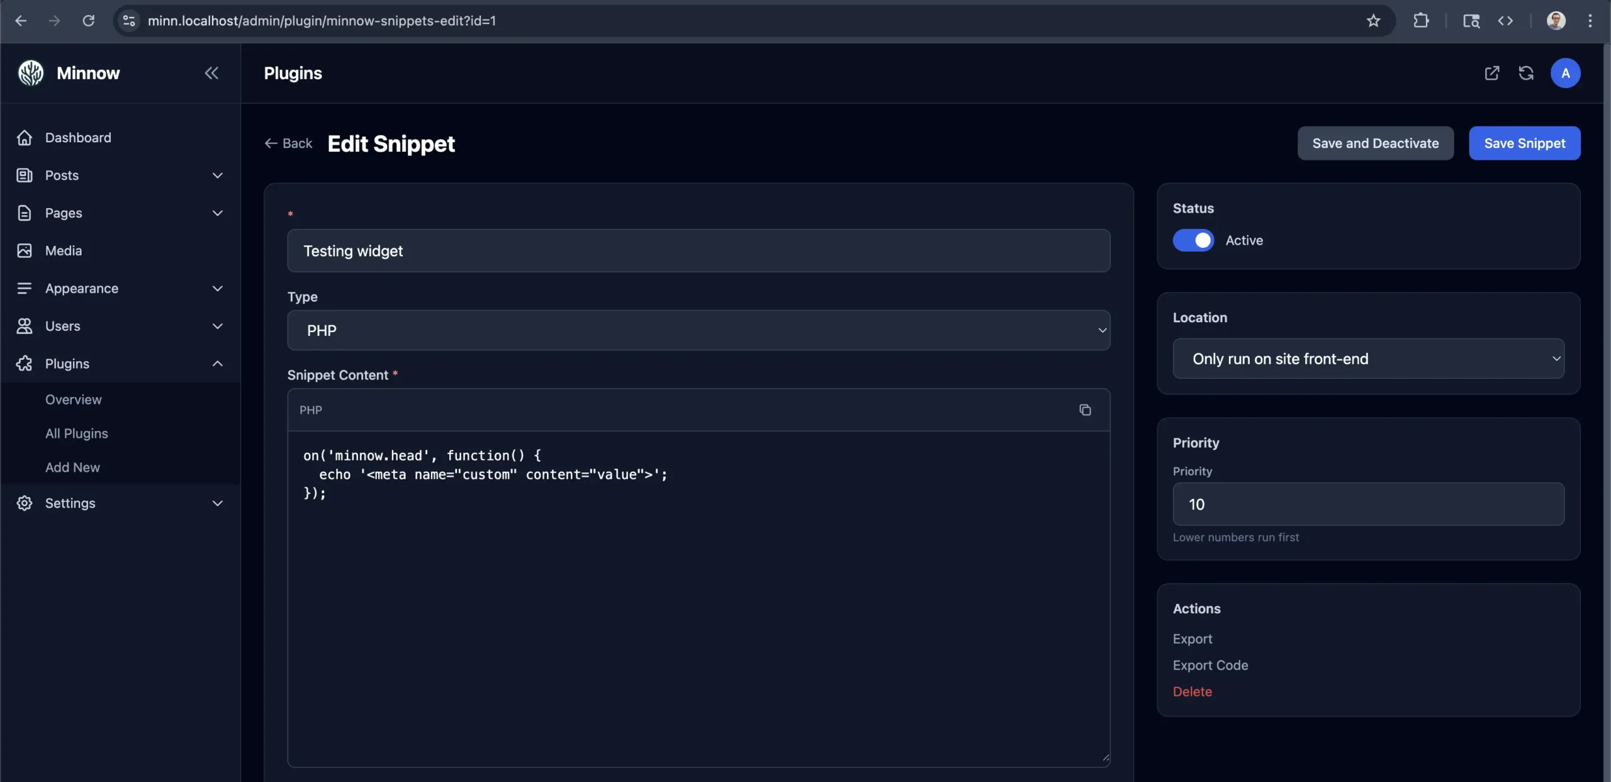Click the Minnow logo icon

tap(30, 73)
